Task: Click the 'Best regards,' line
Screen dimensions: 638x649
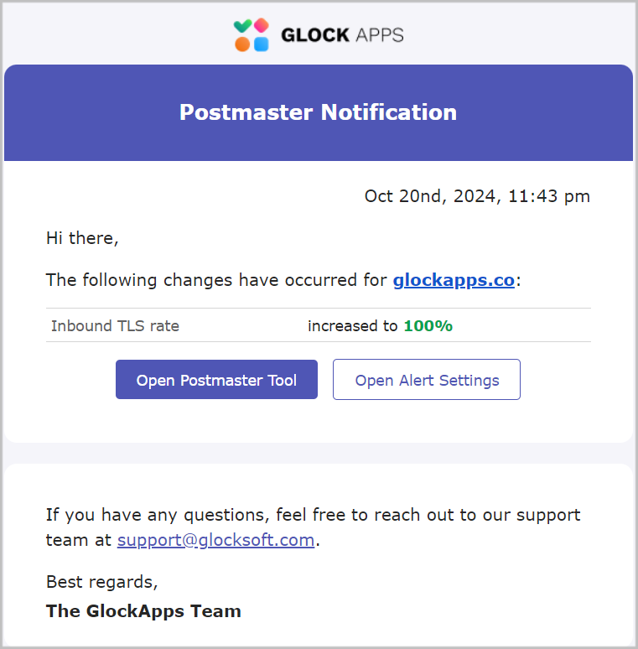Action: 101,582
